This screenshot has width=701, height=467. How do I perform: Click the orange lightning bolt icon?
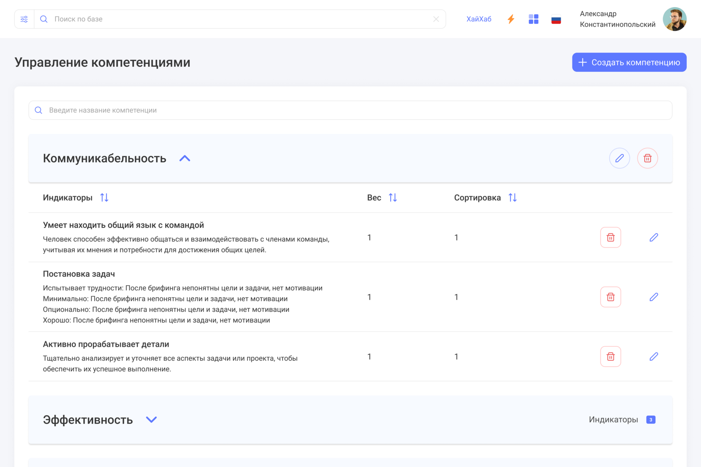(x=511, y=19)
